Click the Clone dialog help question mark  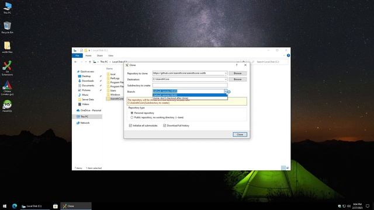[237, 65]
